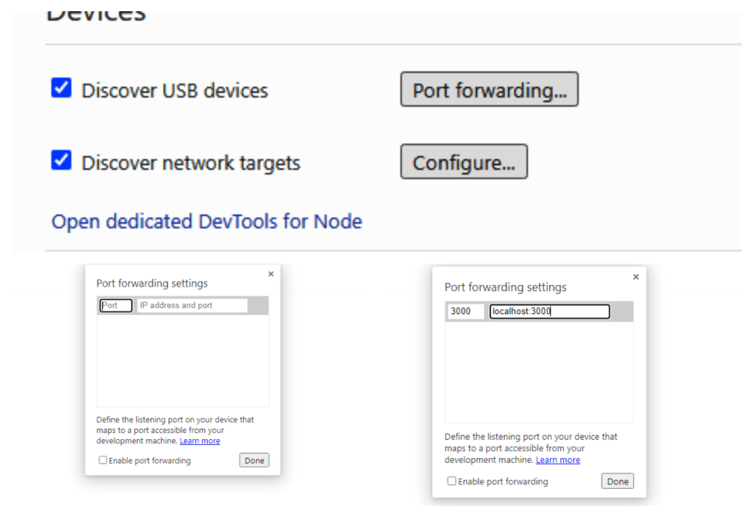Enable port forwarding in right dialog
This screenshot has width=753, height=517.
(452, 480)
